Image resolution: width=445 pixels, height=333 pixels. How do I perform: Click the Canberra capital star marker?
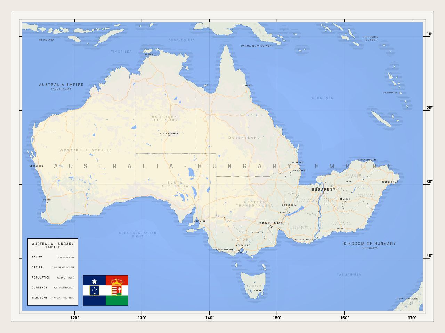[270, 227]
